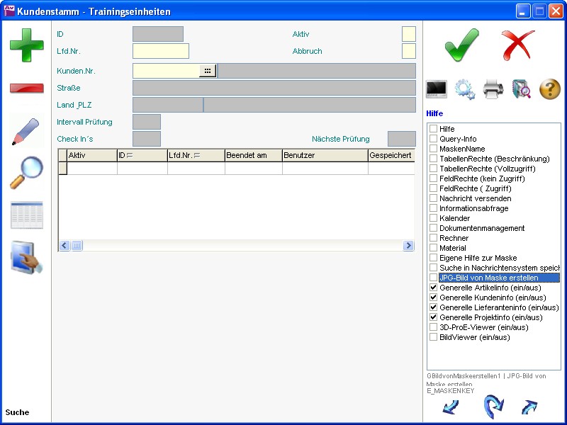Select Dokumentenmanagement in the Hilfe list
Viewport: 567px width, 425px height.
481,229
